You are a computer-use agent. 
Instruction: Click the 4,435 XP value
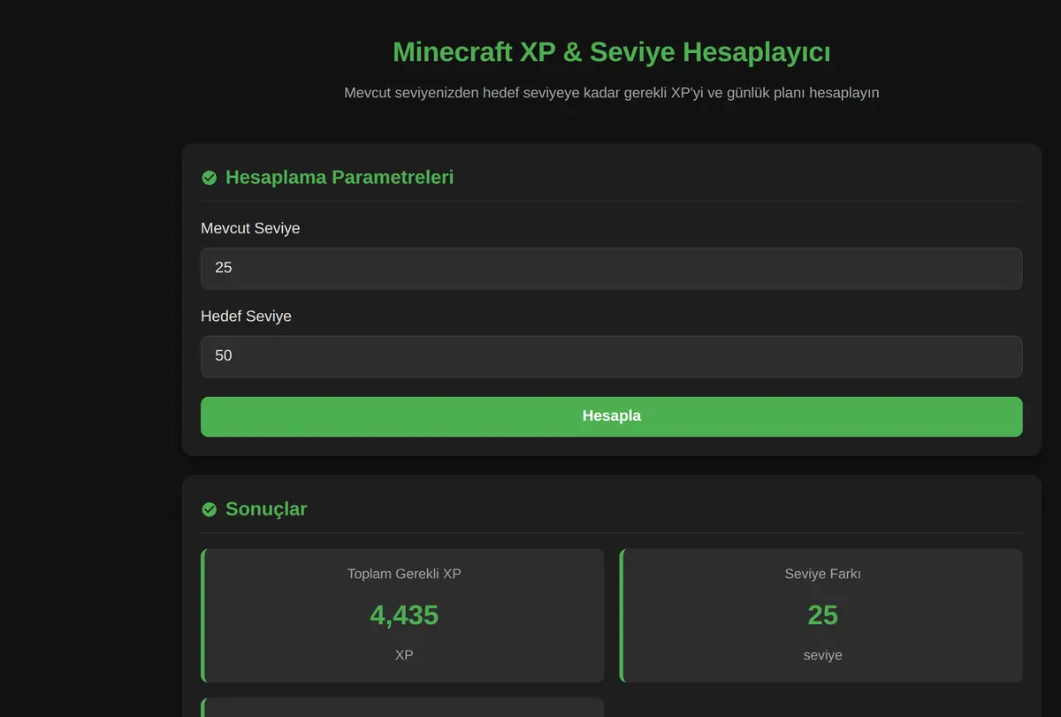pyautogui.click(x=404, y=614)
